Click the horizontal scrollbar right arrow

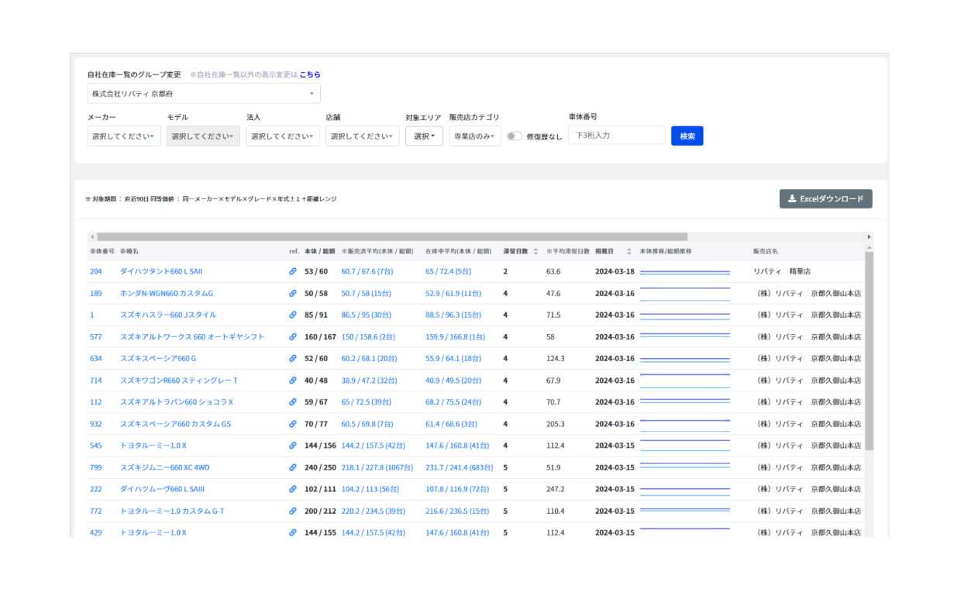869,236
